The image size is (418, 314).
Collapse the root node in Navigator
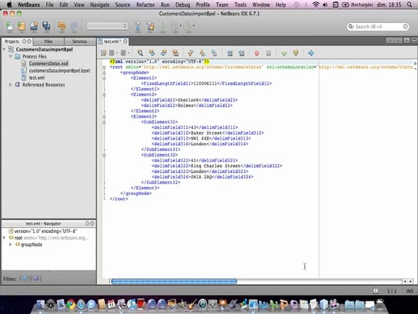[4, 238]
